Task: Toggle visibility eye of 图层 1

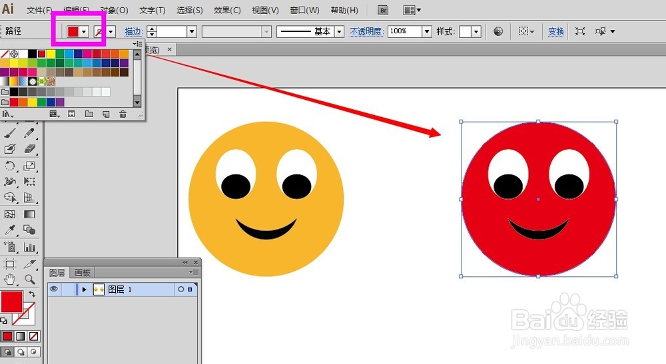Action: click(53, 289)
